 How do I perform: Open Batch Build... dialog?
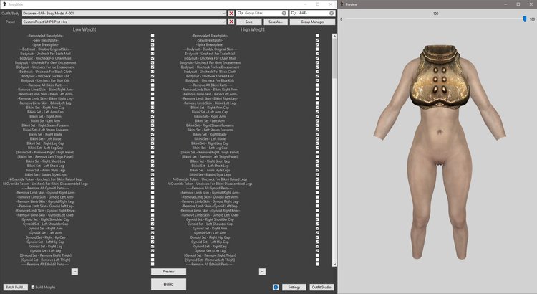(x=16, y=287)
